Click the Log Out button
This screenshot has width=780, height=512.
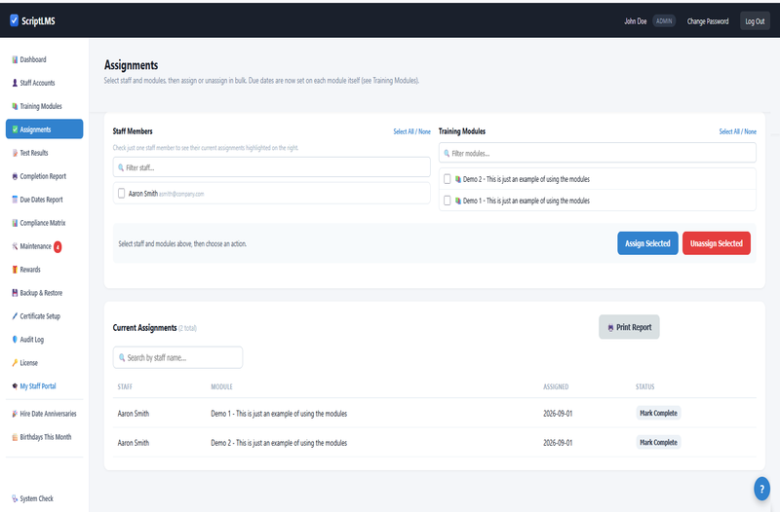coord(755,20)
